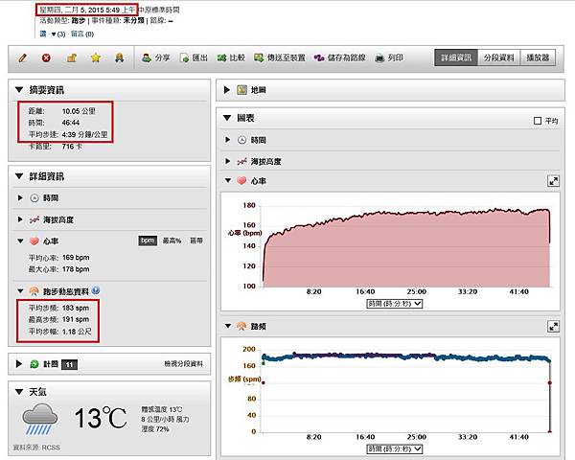Switch to the 詳細資訊 tab

[x=456, y=57]
